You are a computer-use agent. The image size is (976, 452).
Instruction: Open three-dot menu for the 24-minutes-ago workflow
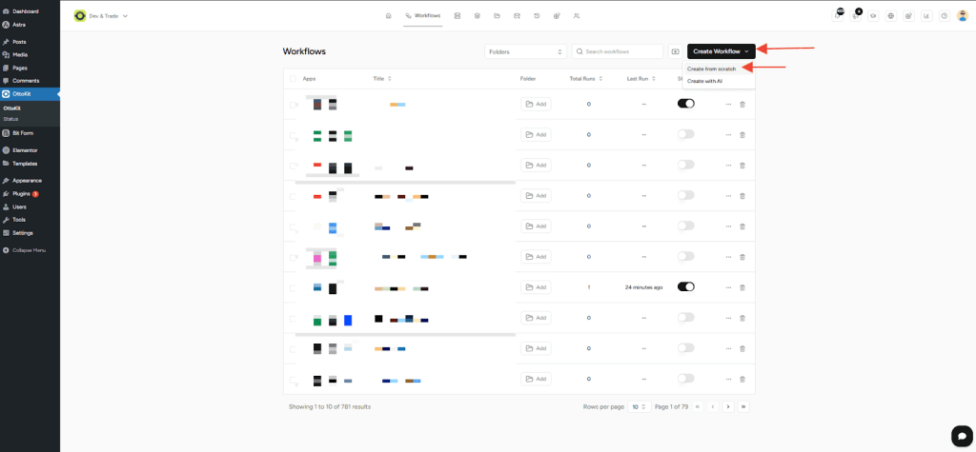coord(727,286)
